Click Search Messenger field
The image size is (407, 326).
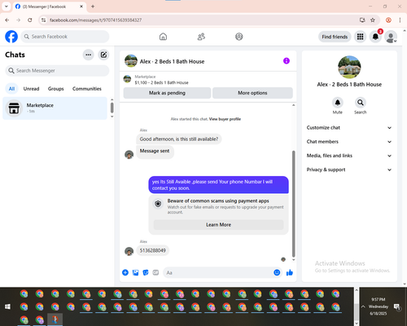[x=57, y=71]
